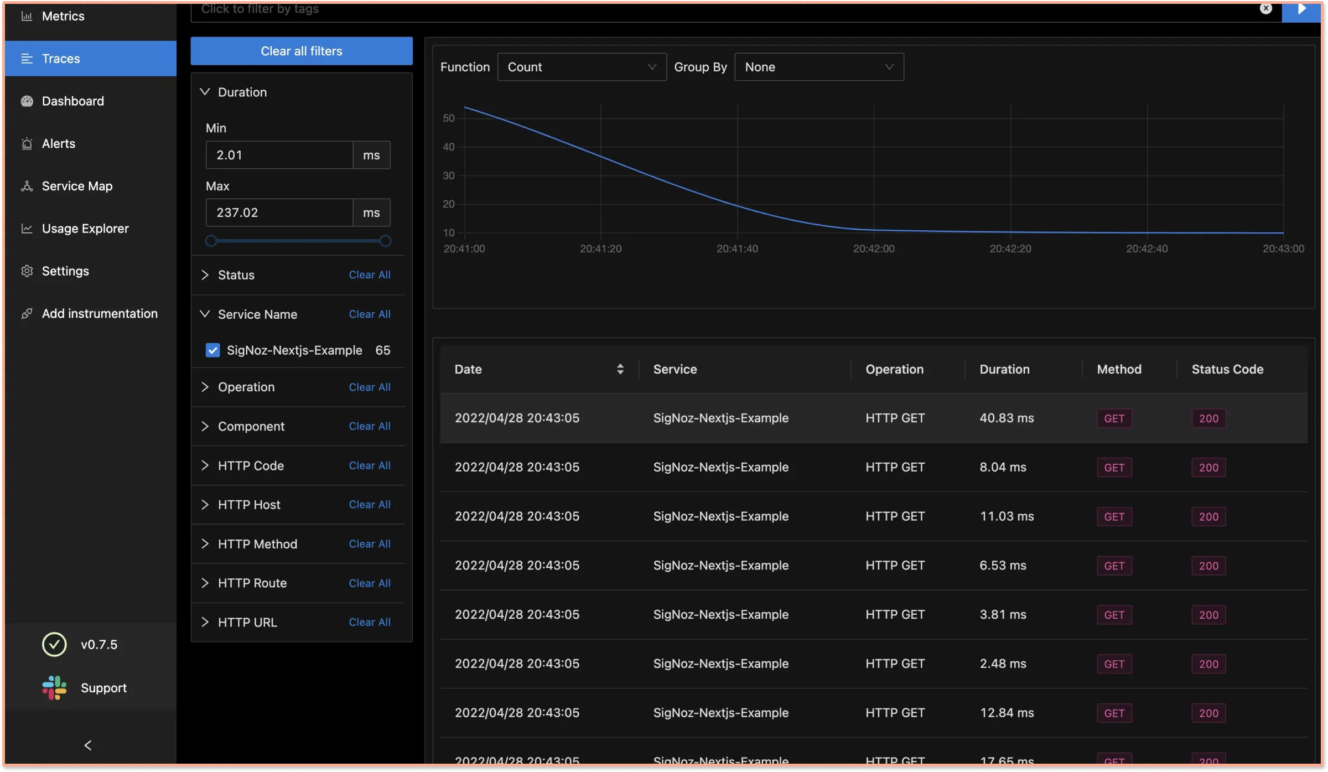
Task: Click the duration slider maximum handle
Action: (x=386, y=241)
